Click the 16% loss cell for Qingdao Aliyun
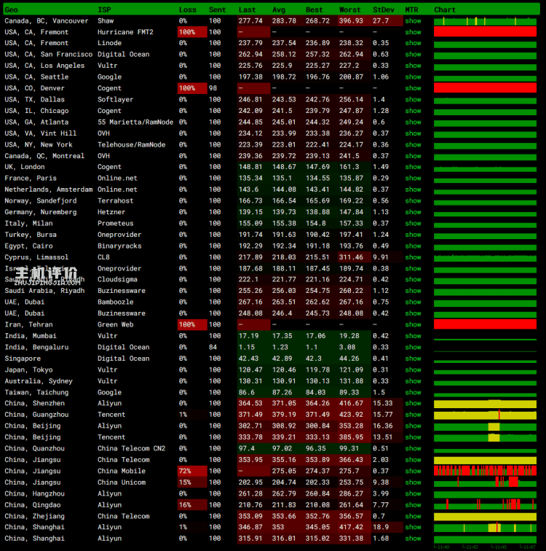The height and width of the screenshot is (551, 546). [192, 505]
